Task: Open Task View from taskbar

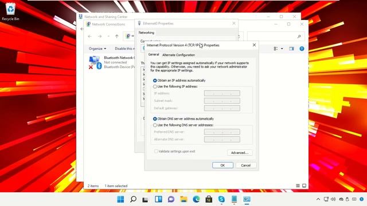Action: pos(145,200)
